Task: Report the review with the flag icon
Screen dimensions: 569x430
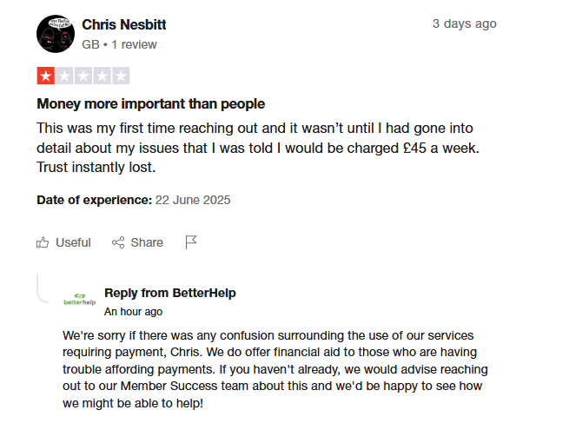Action: pos(191,242)
